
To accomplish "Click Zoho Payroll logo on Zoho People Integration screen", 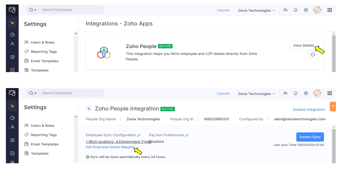I will click(12, 93).
